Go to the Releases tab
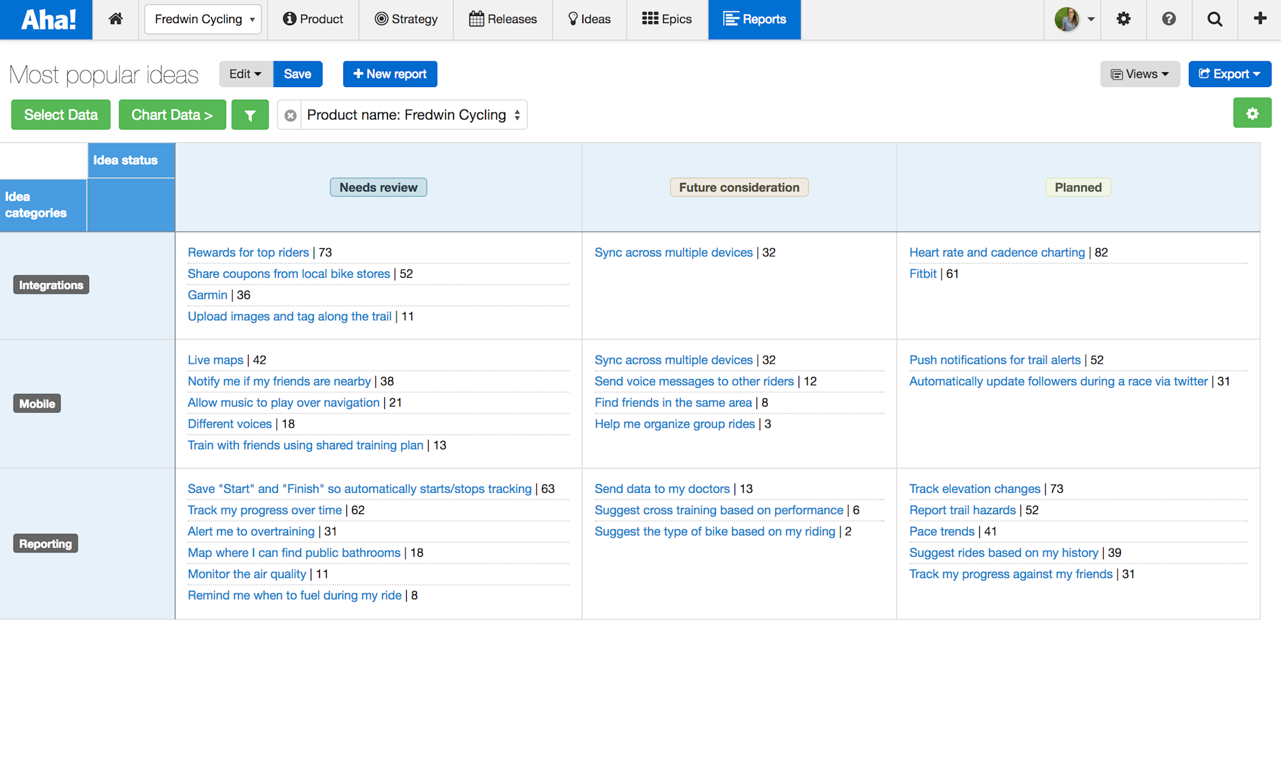 (x=503, y=19)
